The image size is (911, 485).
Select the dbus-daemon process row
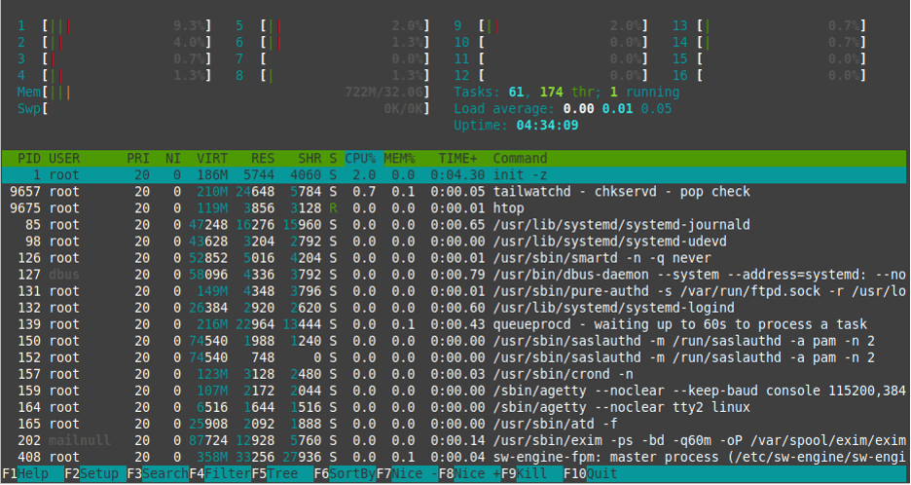454,275
